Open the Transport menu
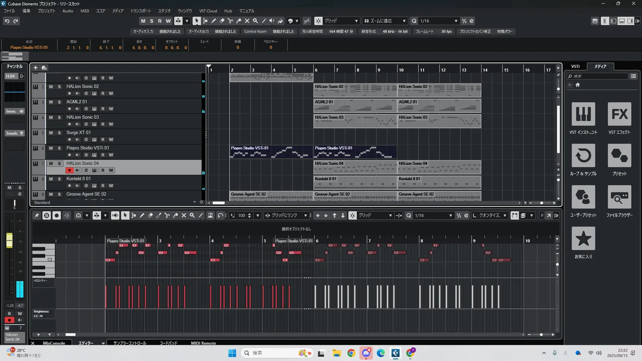642x361 pixels. click(x=140, y=11)
